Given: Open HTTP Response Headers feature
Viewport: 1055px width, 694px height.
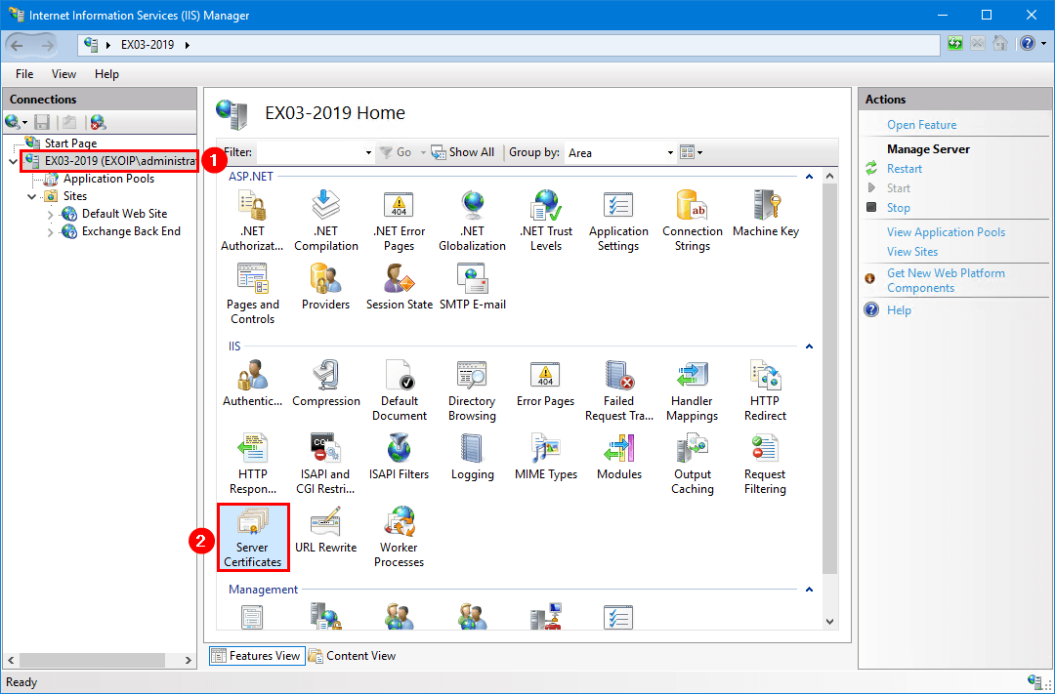Looking at the screenshot, I should [252, 464].
